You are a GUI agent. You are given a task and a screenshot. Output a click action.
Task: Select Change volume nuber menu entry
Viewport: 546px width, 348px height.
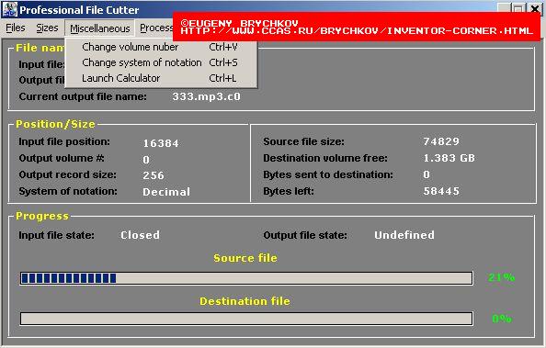point(161,47)
